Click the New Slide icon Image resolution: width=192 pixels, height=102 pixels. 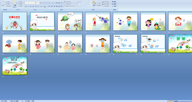click(15, 4)
